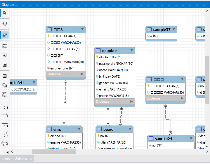The width and height of the screenshot is (210, 164).
Task: Select n:m relationship tool
Action: 5,143
